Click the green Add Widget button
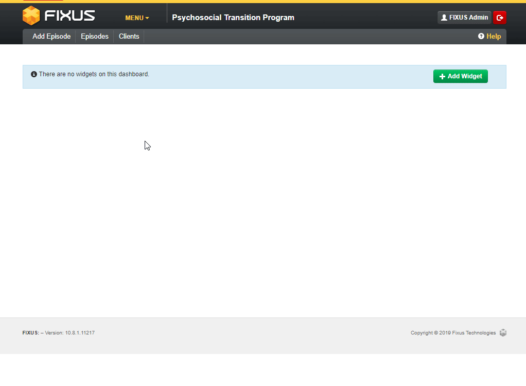The image size is (526, 386). [460, 76]
